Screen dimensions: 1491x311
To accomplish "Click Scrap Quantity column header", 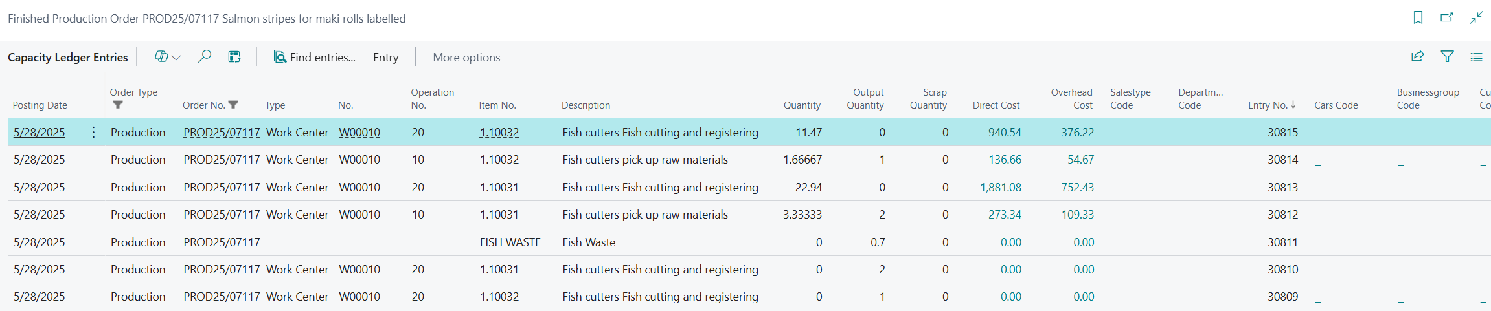I will click(928, 98).
